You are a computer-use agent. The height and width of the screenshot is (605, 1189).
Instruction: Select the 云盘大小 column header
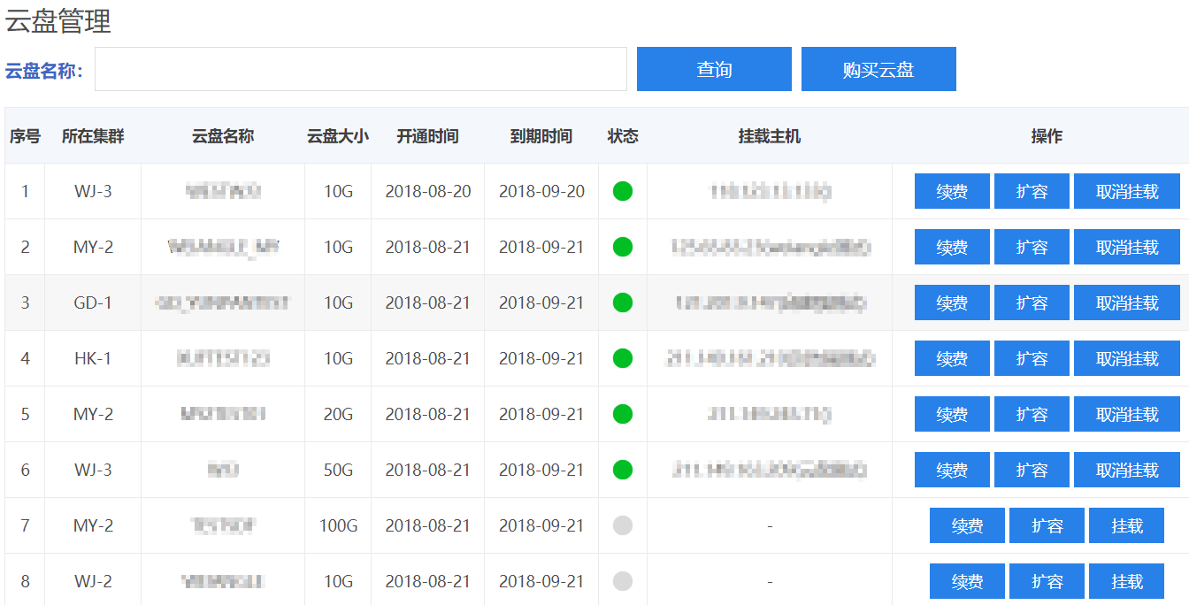[338, 136]
